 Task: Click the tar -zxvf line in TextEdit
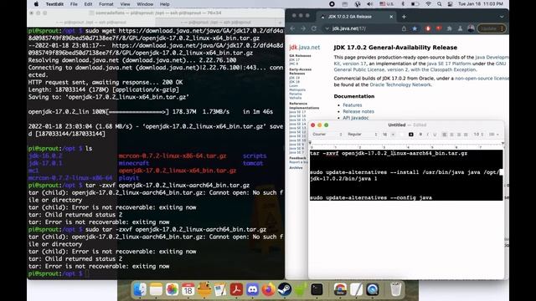[389, 153]
